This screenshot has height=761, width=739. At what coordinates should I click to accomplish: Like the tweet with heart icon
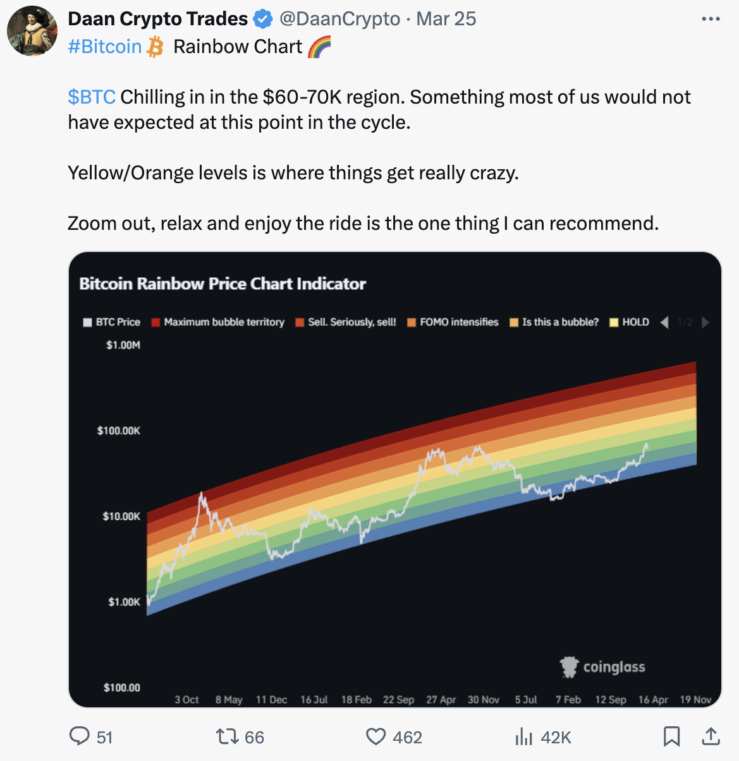[x=376, y=737]
